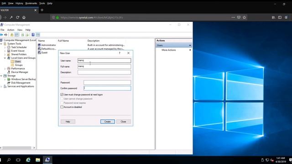Image resolution: width=292 pixels, height=164 pixels.
Task: Click Show/Hide Console Tree toolbar icon
Action: tap(16, 35)
